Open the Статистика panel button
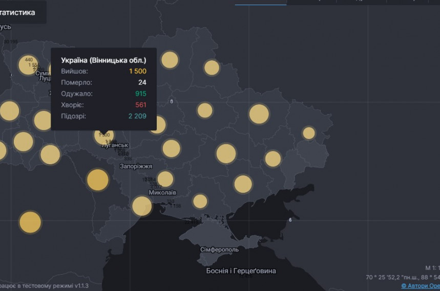This screenshot has width=440, height=291. [x=20, y=12]
